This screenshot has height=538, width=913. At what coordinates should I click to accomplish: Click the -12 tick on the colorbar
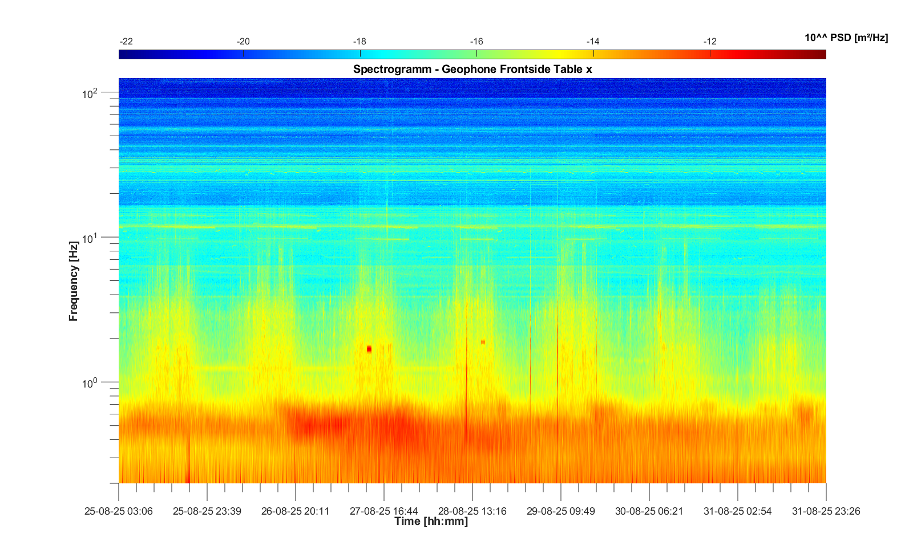click(710, 42)
